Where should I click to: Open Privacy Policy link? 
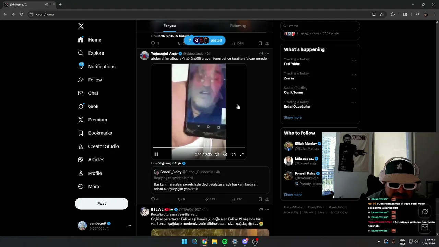(316, 207)
